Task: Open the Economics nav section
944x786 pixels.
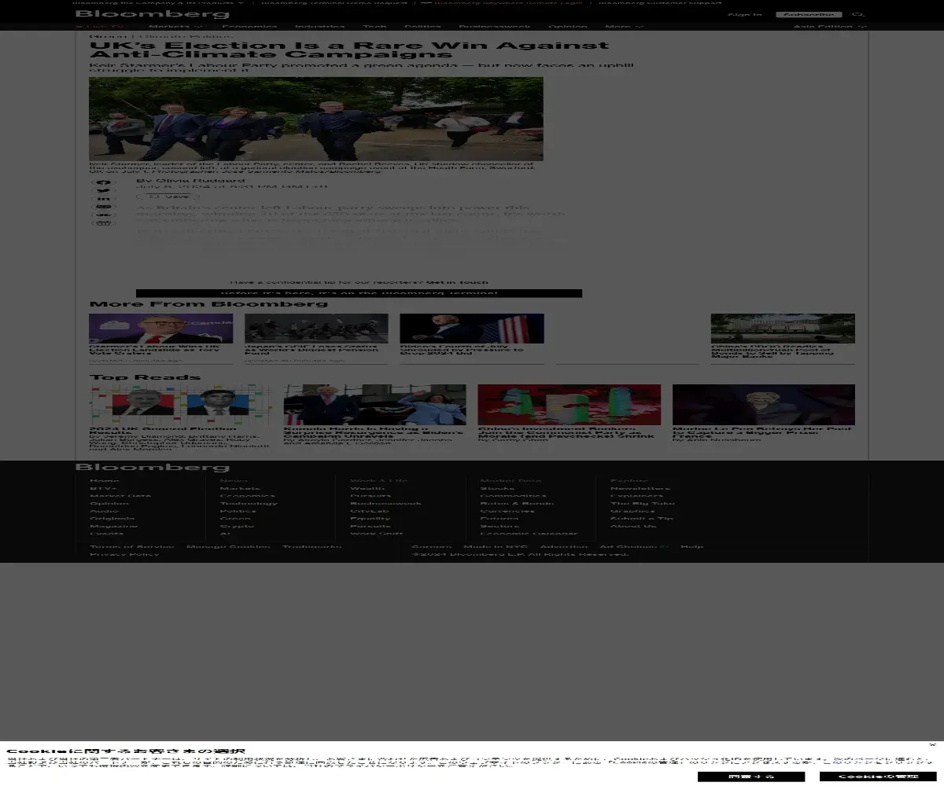Action: (249, 27)
